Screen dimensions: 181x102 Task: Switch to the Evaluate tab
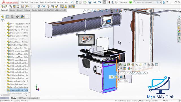[27, 10]
